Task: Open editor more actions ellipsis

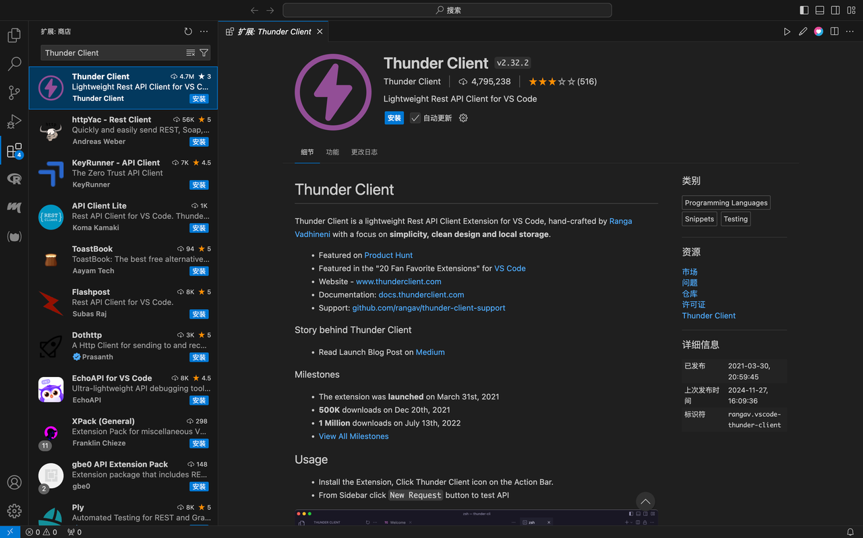Action: tap(850, 32)
